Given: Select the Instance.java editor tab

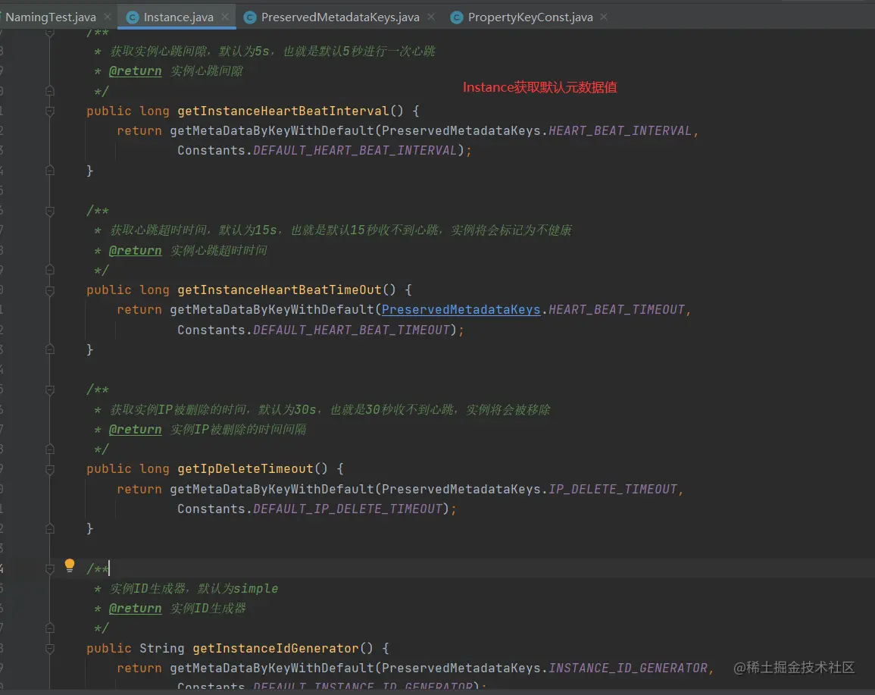Looking at the screenshot, I should 178,17.
